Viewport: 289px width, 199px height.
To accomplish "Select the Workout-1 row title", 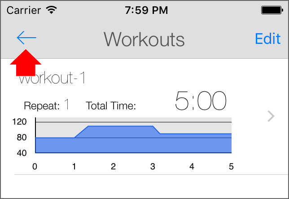I will [x=53, y=79].
